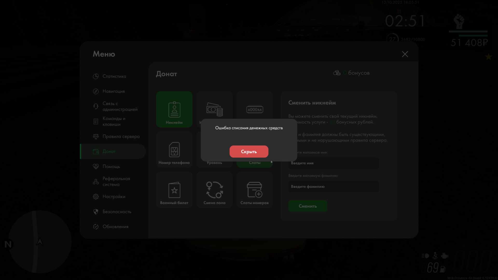Image resolution: width=498 pixels, height=280 pixels.
Task: Click the red Скрыть button
Action: click(249, 151)
